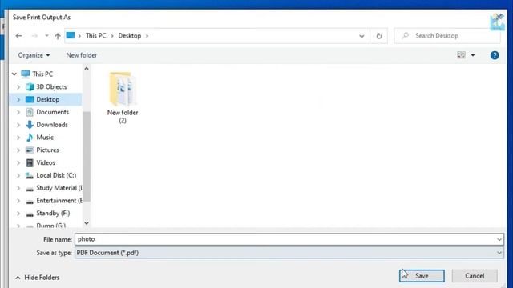Open Pictures folder in sidebar
Viewport: 513px width, 288px height.
[47, 150]
